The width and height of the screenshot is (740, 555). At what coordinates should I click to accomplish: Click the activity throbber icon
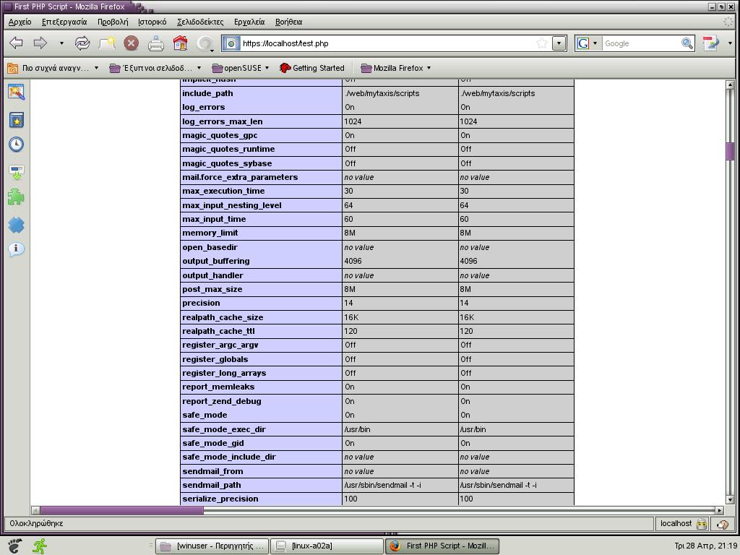[205, 43]
